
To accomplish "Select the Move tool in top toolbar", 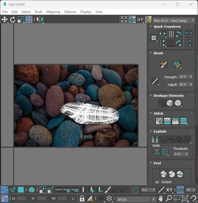I will [x=5, y=20].
